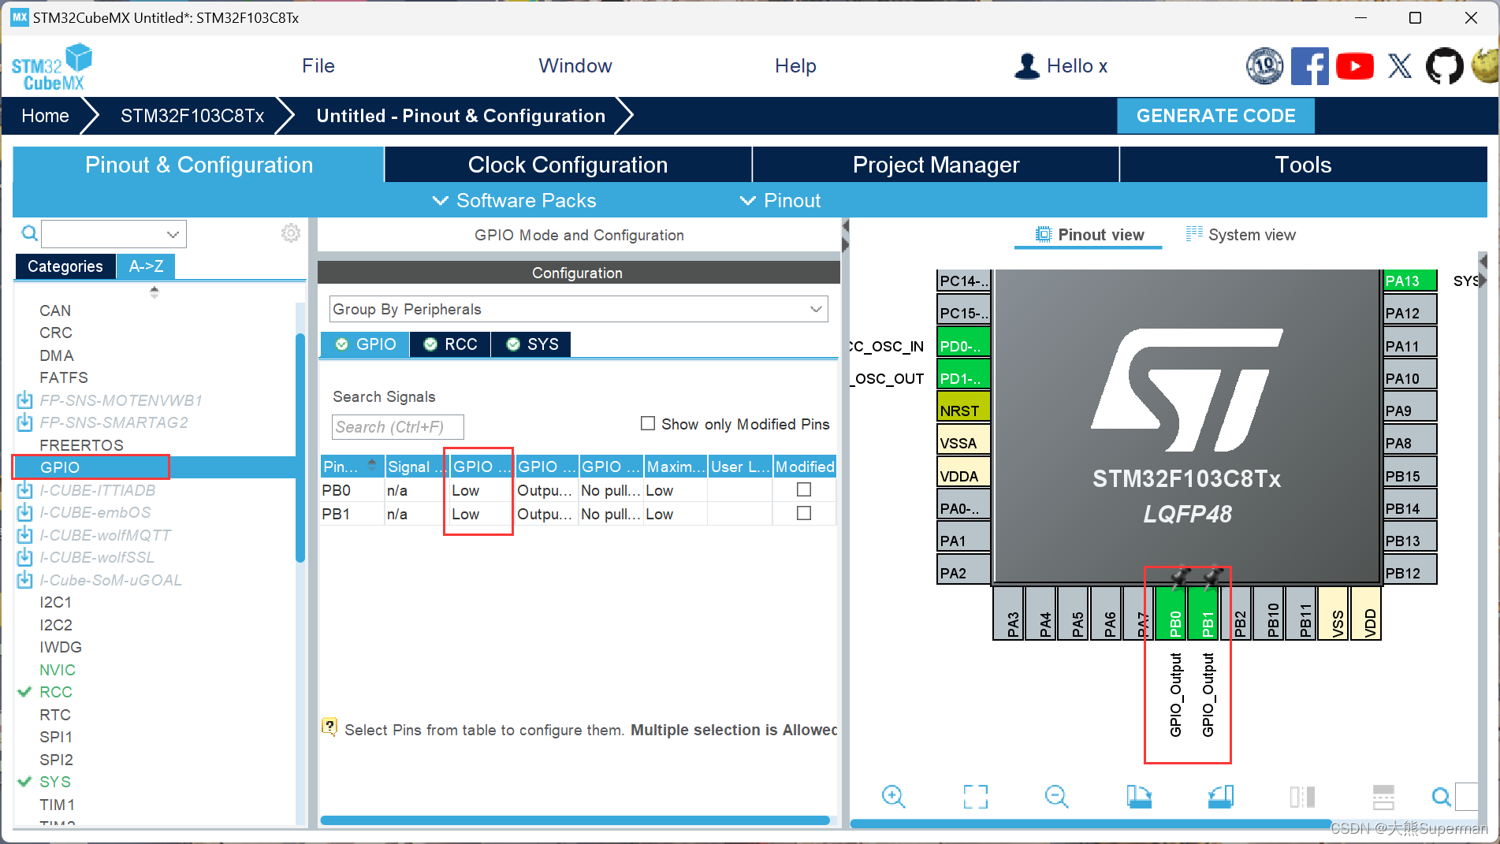Image resolution: width=1500 pixels, height=844 pixels.
Task: Click the GENERATE CODE button
Action: click(1215, 116)
